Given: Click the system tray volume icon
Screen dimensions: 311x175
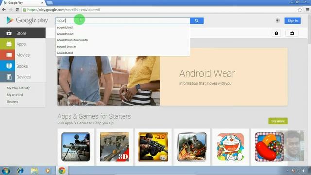Looking at the screenshot, I should coord(303,171).
